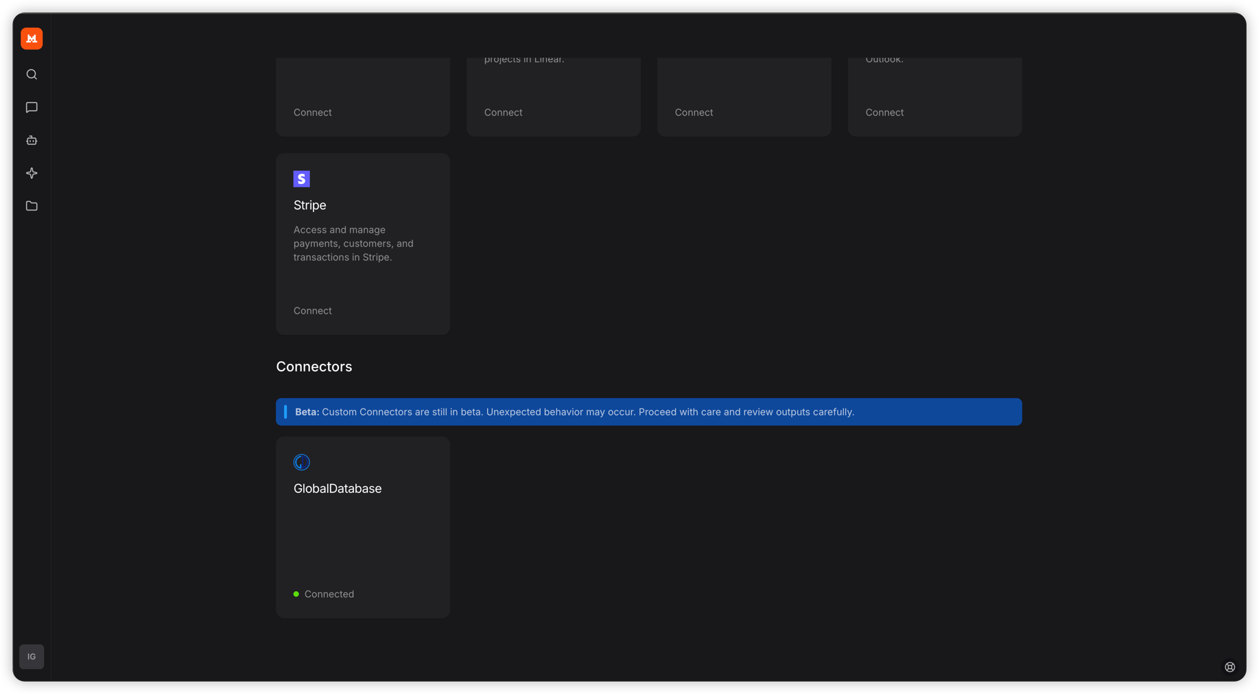Click the orange Mistral logo icon
Viewport: 1259px width, 694px height.
click(32, 38)
